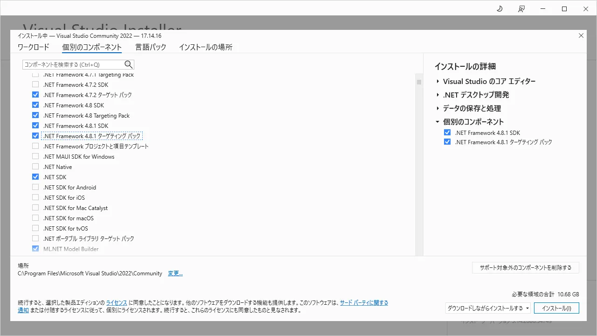
Task: Uncheck .NET Framework 4.8.1 SDK in install details
Action: (447, 133)
